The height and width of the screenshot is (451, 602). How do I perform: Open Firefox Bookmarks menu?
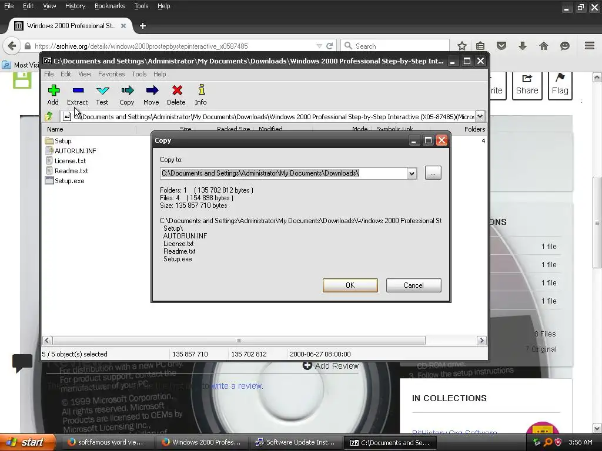point(110,6)
